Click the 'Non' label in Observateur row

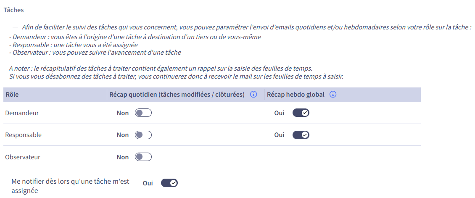coord(123,157)
